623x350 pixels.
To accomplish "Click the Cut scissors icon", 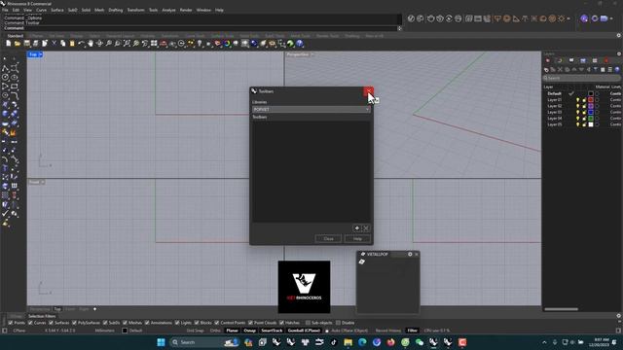I will (55, 44).
